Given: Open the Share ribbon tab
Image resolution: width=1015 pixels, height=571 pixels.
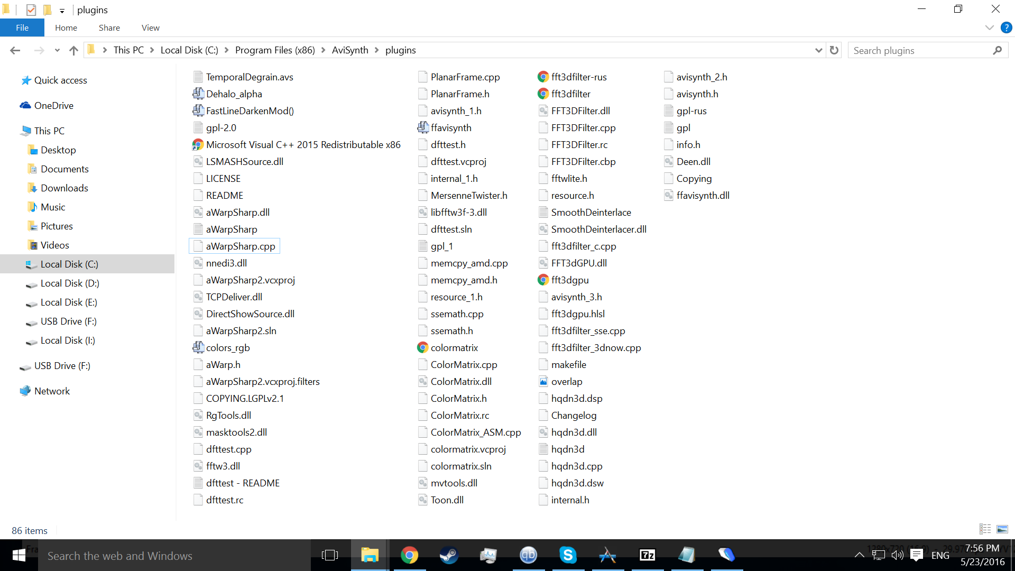Looking at the screenshot, I should 109,27.
